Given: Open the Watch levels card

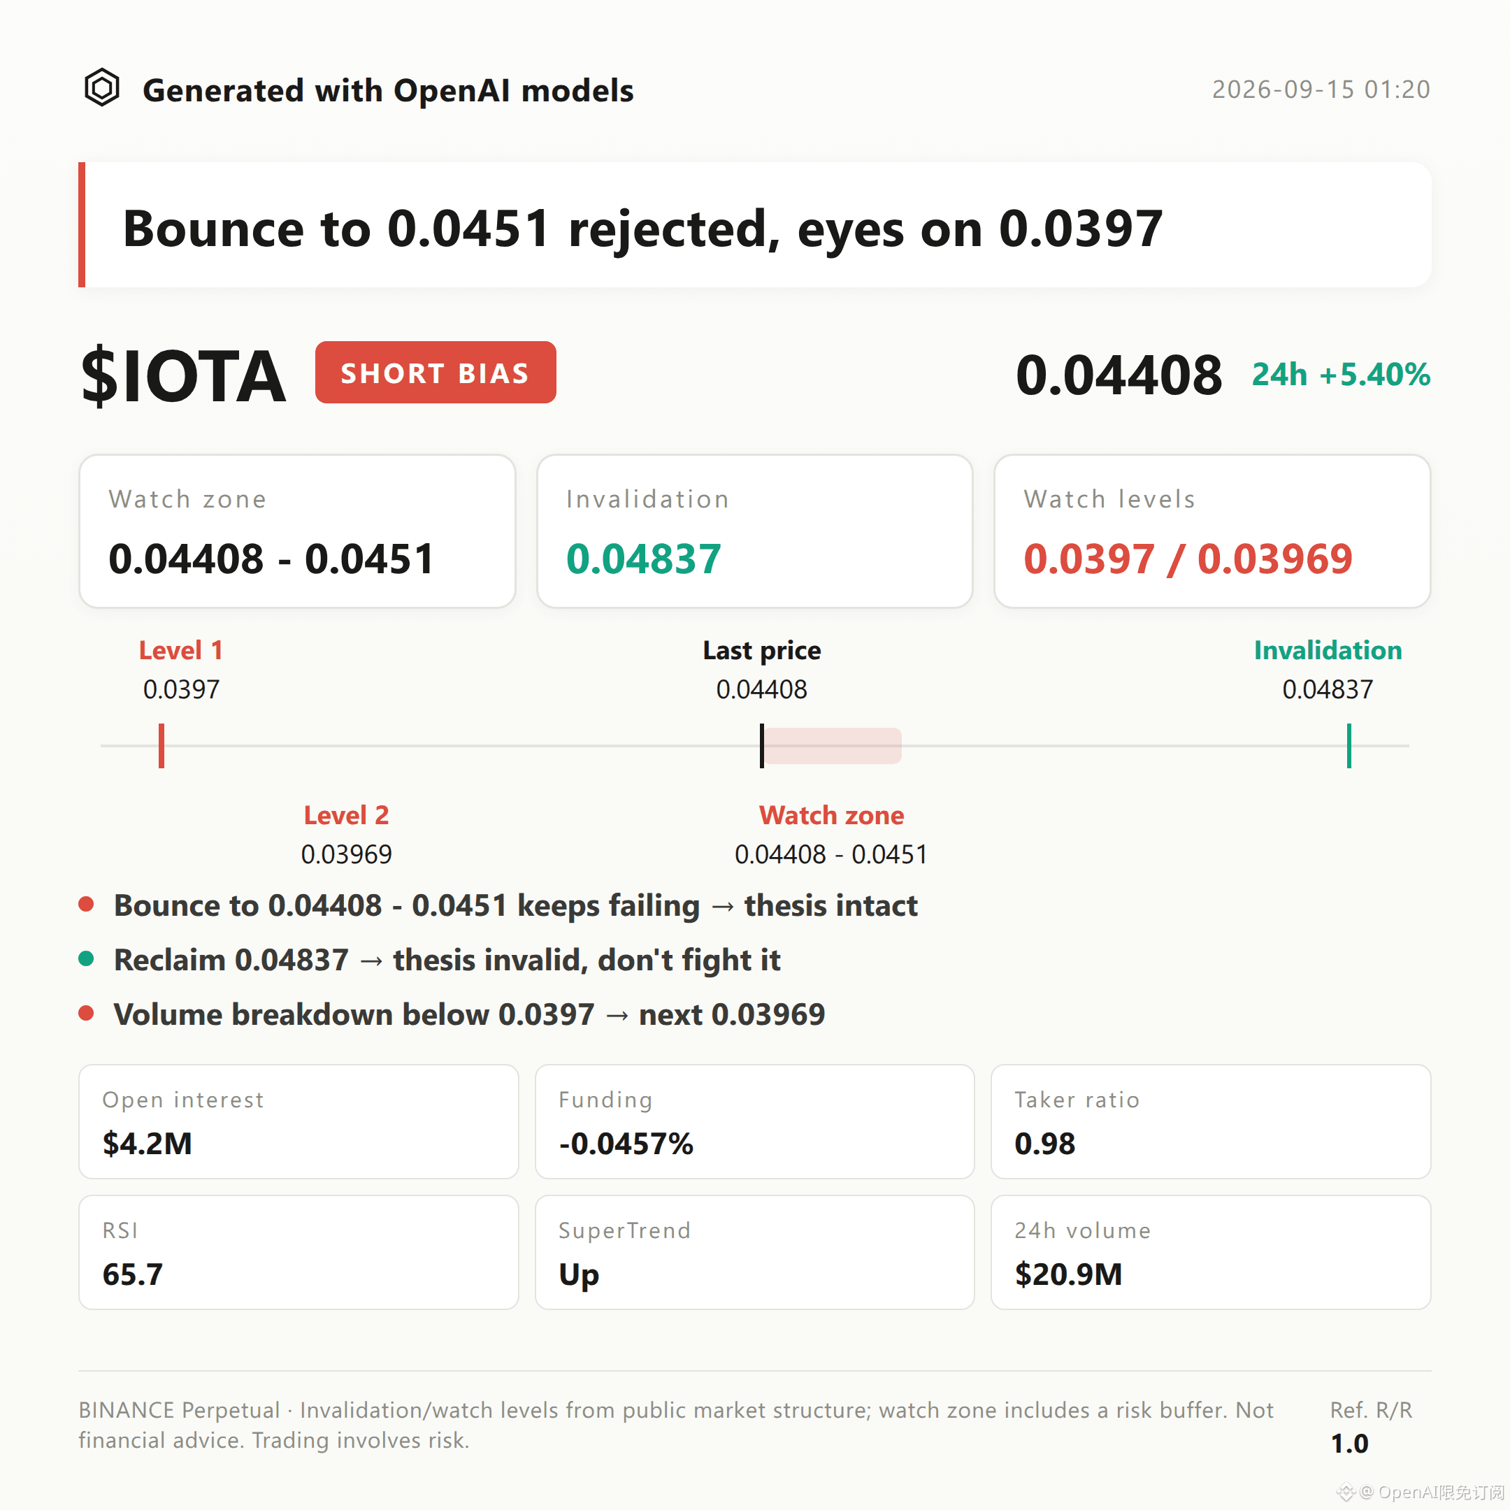Looking at the screenshot, I should point(1212,531).
